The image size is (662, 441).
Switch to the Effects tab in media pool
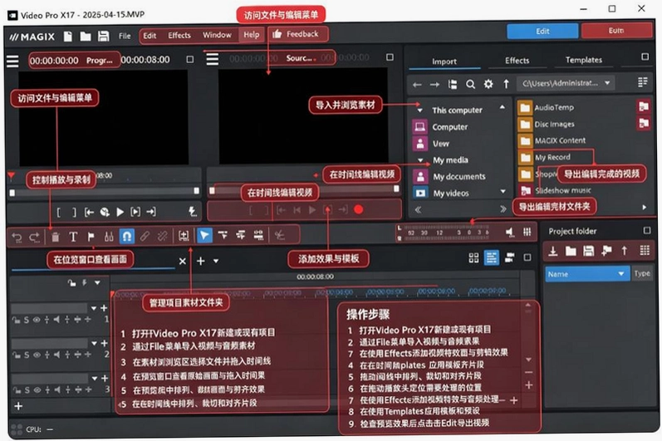517,61
